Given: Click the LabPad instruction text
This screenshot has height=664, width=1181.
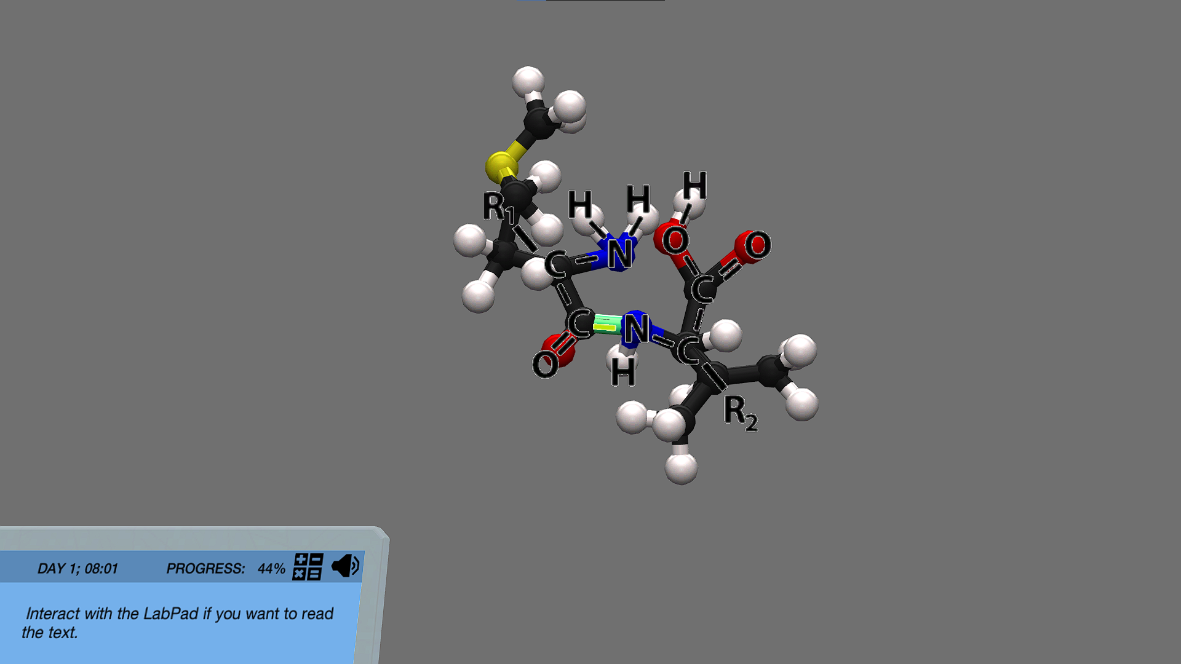Looking at the screenshot, I should click(x=178, y=622).
